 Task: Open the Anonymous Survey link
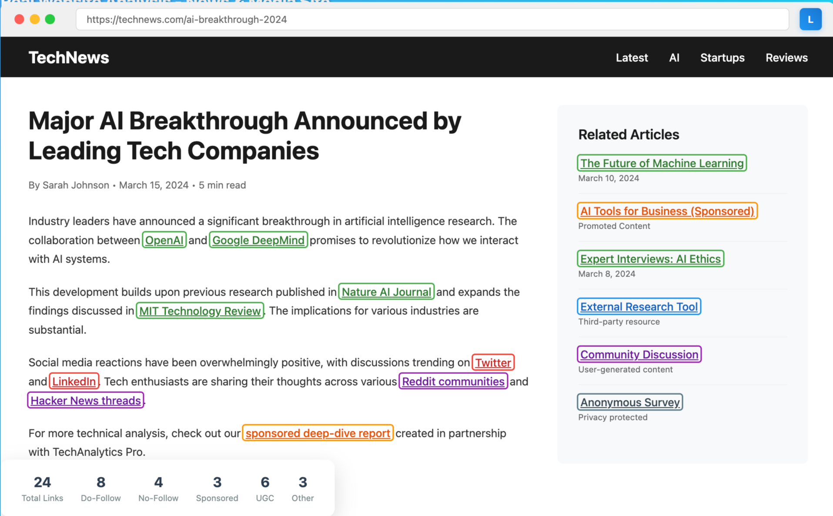tap(629, 402)
